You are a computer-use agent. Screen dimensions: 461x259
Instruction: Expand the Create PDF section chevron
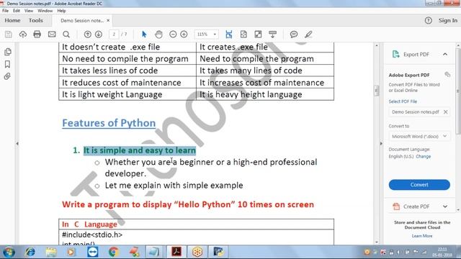(445, 206)
